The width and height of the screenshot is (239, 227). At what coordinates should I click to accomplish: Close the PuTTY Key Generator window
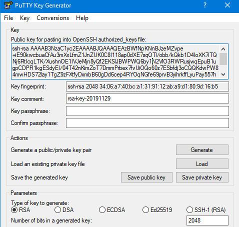(227, 5)
